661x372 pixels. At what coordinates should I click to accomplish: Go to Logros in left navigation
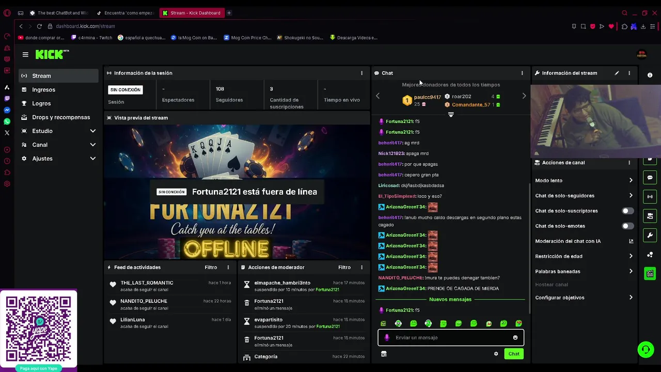[59, 103]
